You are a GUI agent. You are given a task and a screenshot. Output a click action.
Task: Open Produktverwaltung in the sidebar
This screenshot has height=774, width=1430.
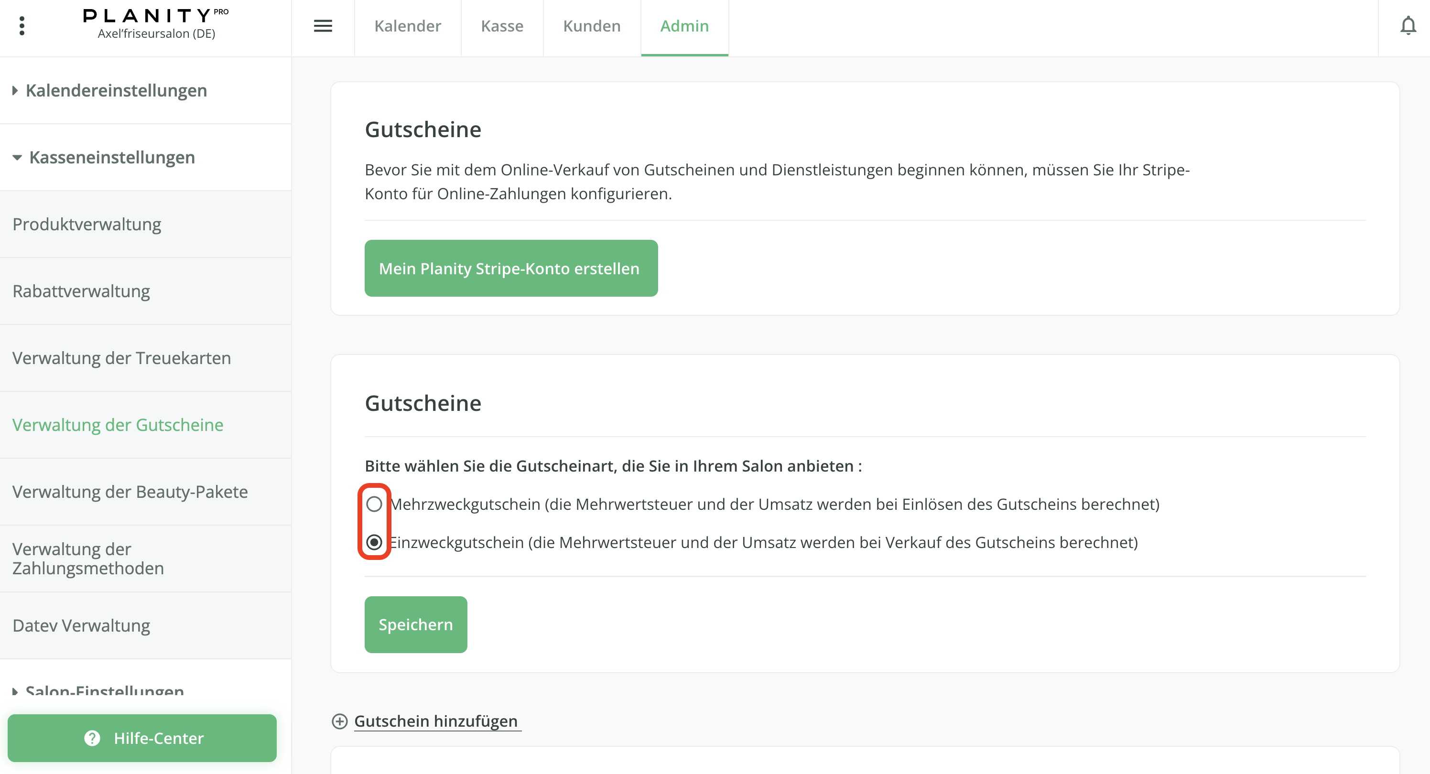click(x=87, y=224)
